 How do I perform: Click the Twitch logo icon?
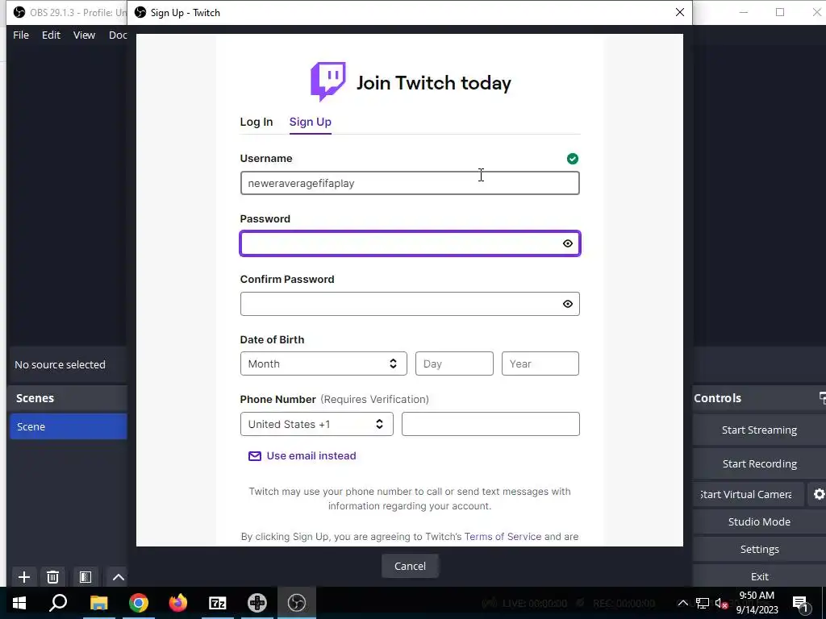(x=327, y=81)
